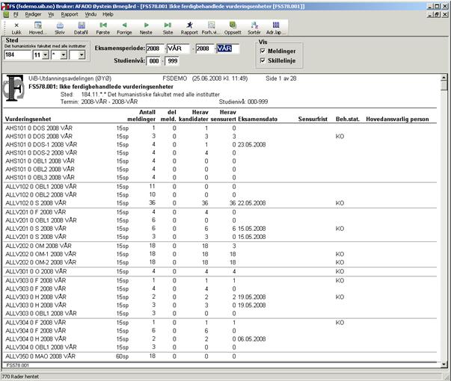Viewport: 451px width, 381px height.
Task: Select row ALLV301 0 O 2008 VÅR
Action: click(x=220, y=271)
